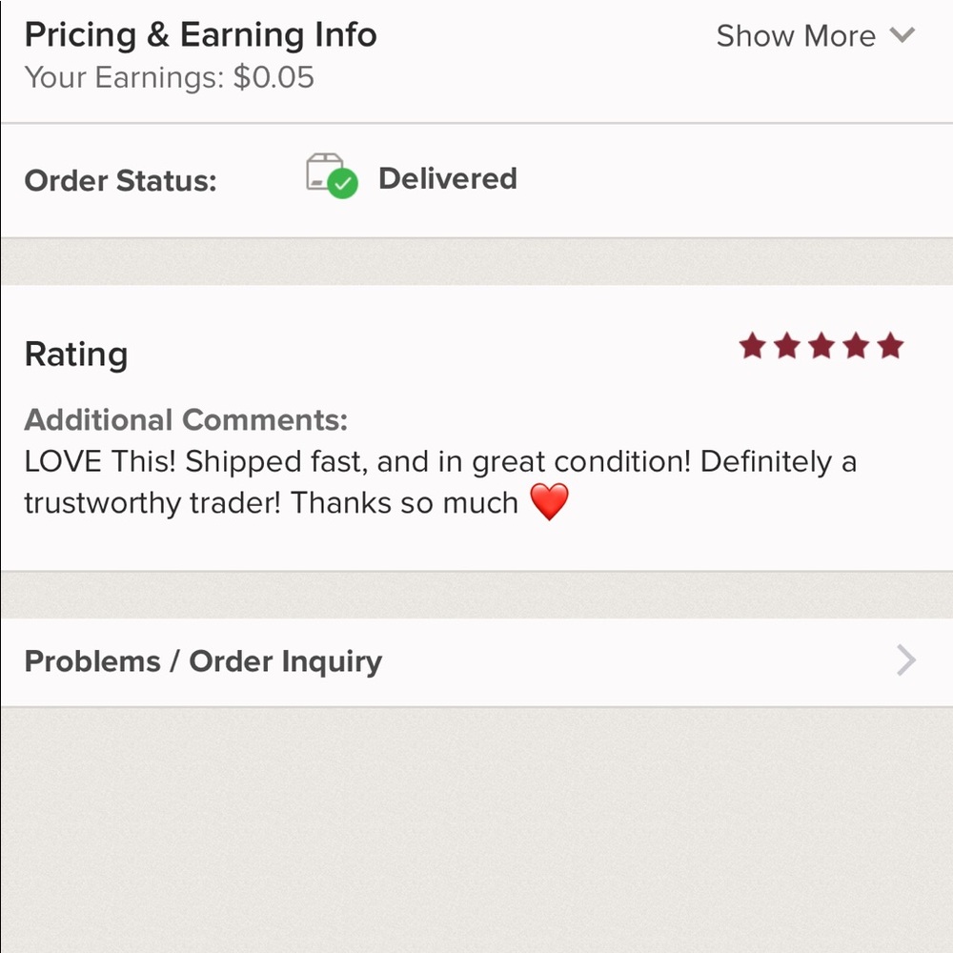953x953 pixels.
Task: Expand pricing info with the down chevron
Action: point(902,35)
